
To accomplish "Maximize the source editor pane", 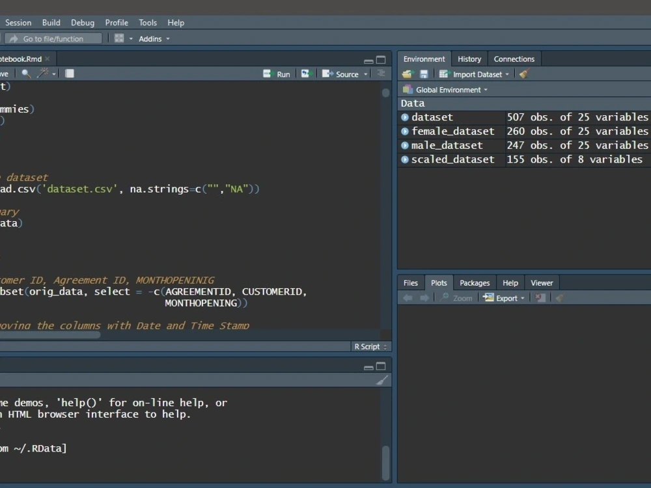I will (381, 60).
